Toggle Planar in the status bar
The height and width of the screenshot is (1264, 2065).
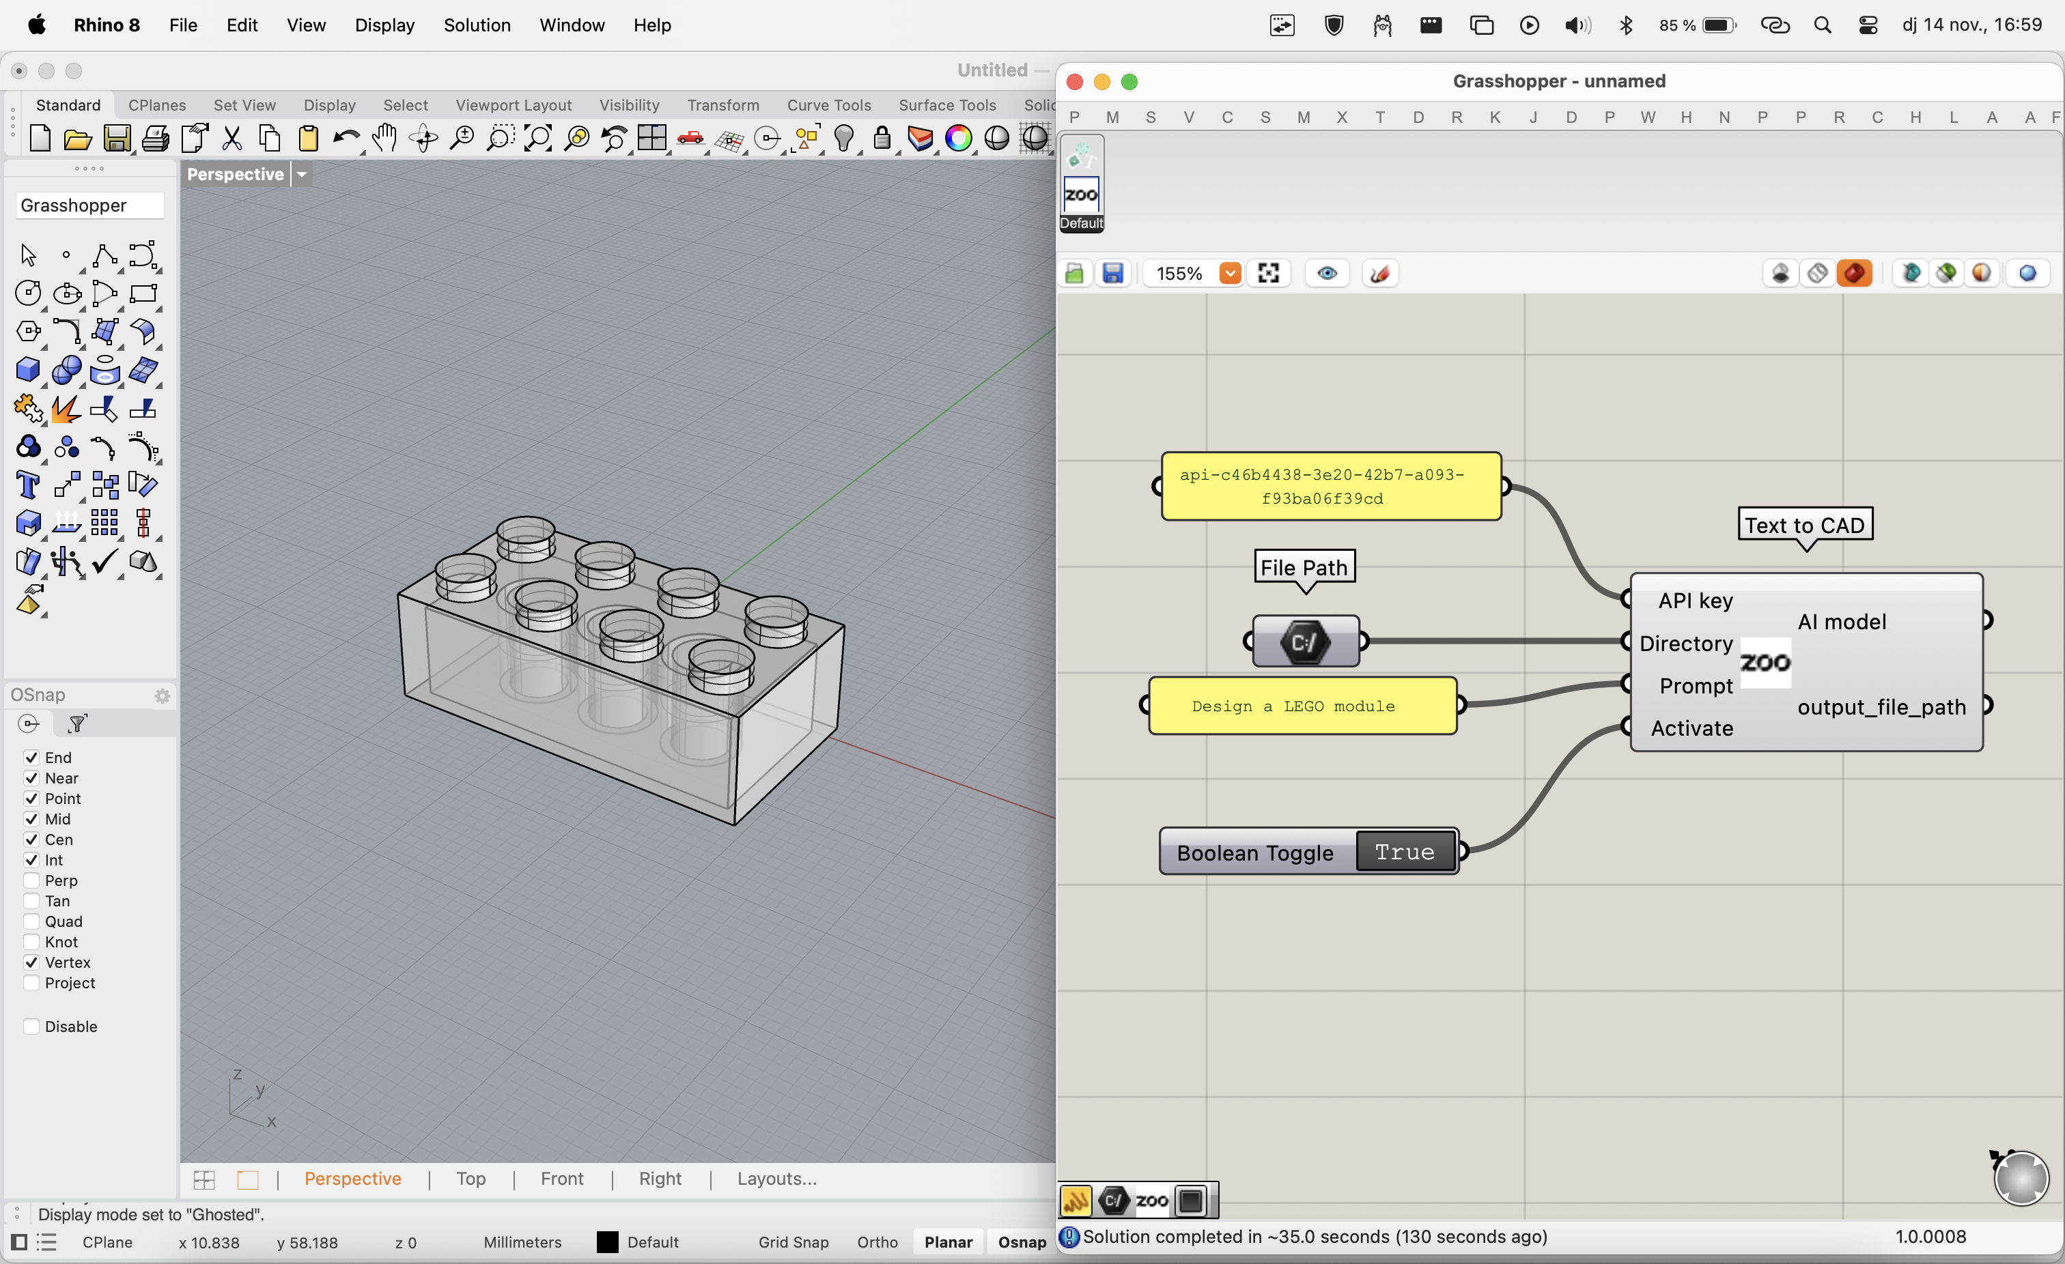coord(948,1242)
